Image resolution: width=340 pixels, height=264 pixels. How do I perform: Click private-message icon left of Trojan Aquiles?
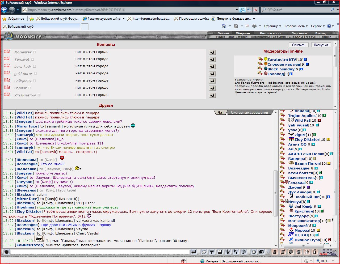(282, 115)
